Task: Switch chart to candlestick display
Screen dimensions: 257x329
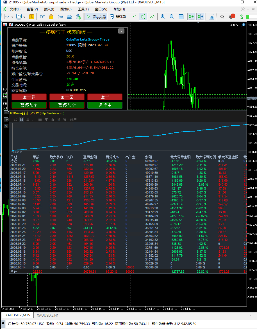Action: tap(143, 17)
